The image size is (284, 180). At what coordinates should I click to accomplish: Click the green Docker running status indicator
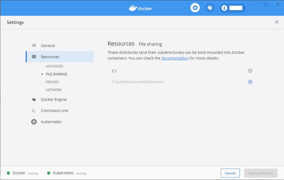tap(8, 173)
